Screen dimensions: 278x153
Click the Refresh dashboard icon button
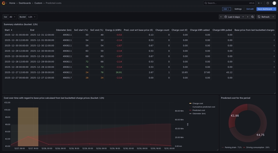click(x=264, y=17)
